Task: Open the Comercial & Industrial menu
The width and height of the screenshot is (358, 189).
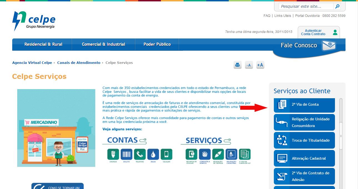Action: [x=103, y=44]
